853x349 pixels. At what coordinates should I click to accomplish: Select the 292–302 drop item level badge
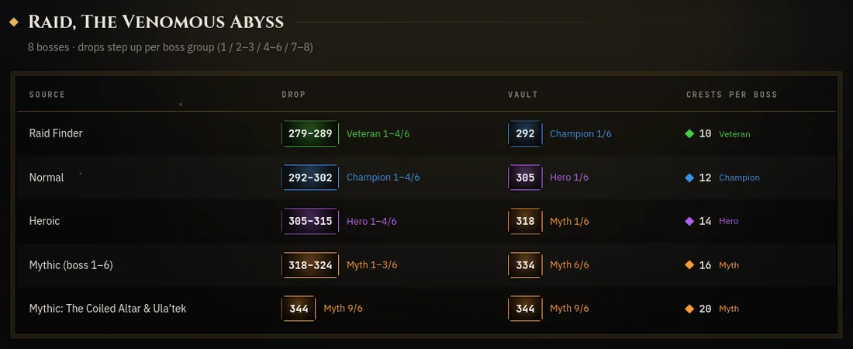pos(310,178)
